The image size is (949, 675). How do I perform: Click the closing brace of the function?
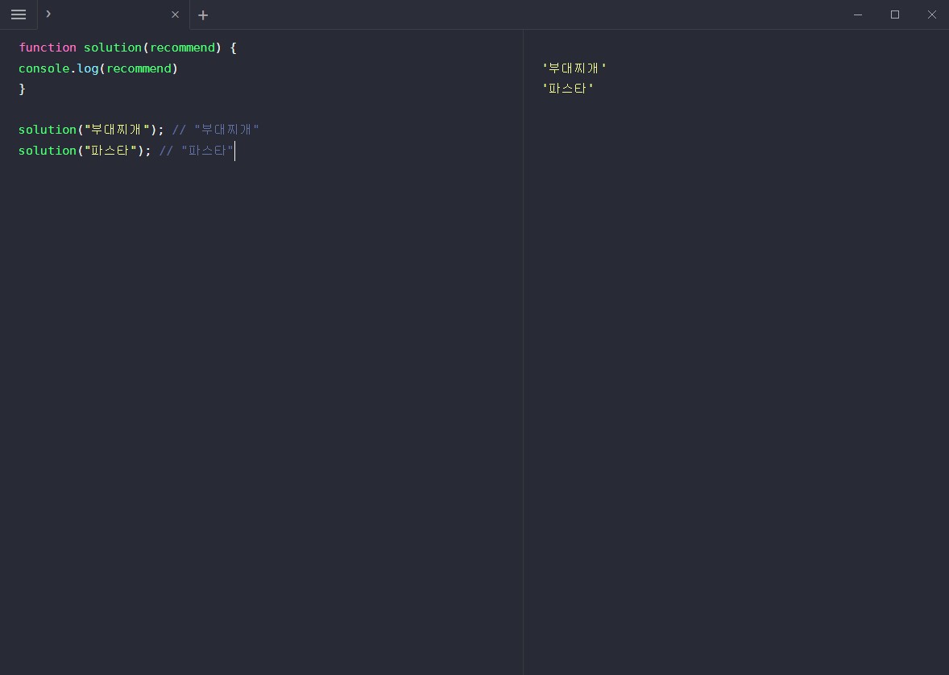click(22, 89)
